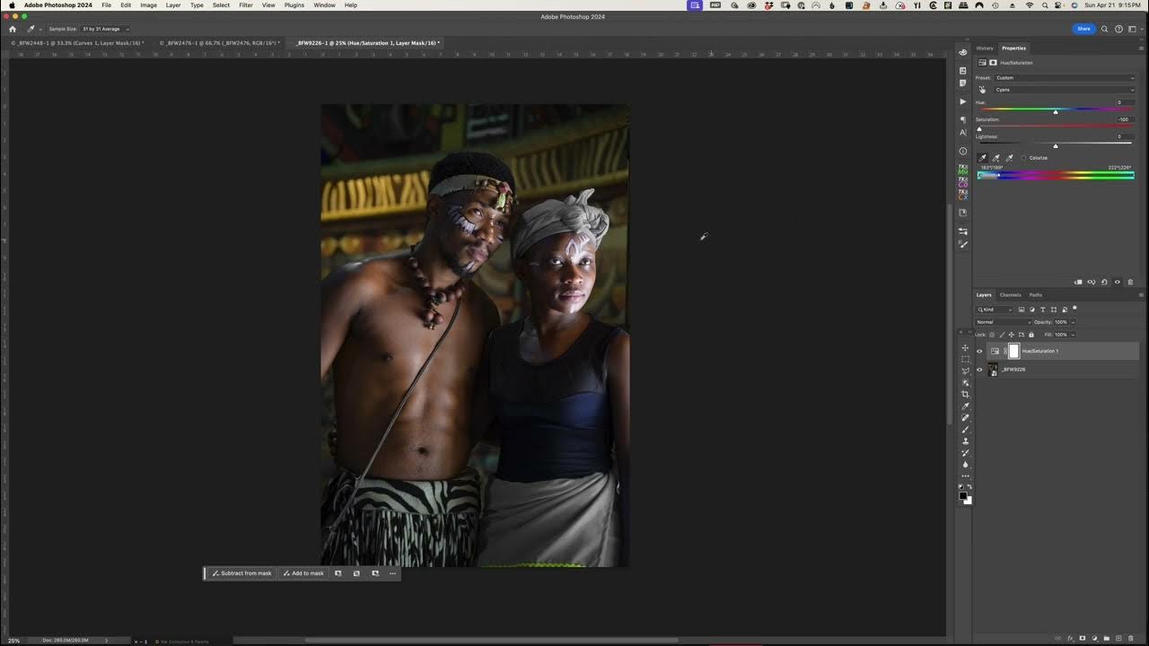Screen dimensions: 1149x646
Task: Open the Properties panel flyout menu
Action: (x=1141, y=48)
